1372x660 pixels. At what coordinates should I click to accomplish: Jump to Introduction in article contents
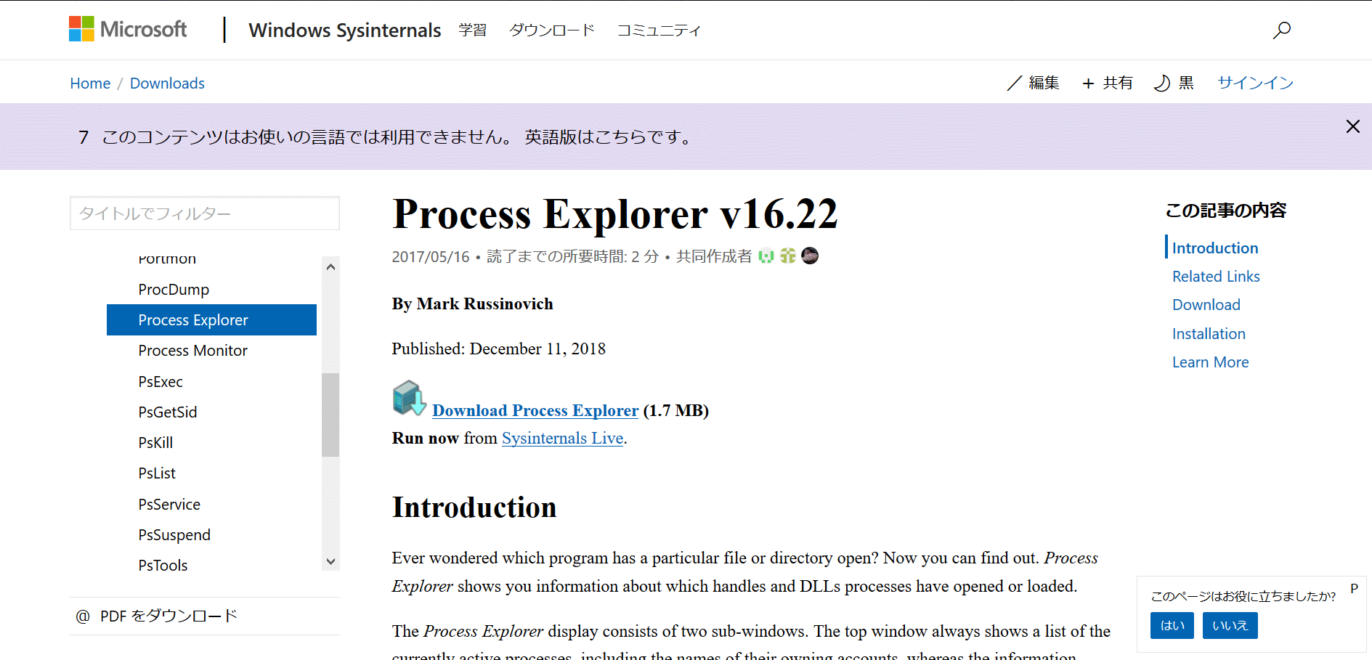pyautogui.click(x=1215, y=248)
